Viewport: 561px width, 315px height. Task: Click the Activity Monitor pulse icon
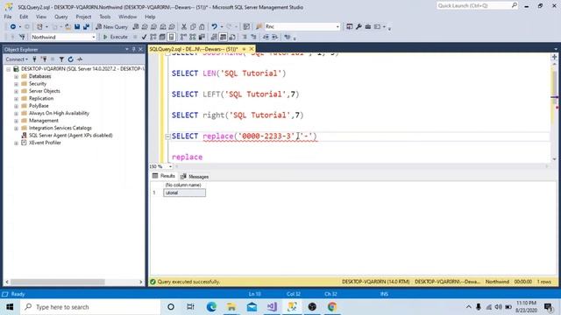[x=80, y=59]
